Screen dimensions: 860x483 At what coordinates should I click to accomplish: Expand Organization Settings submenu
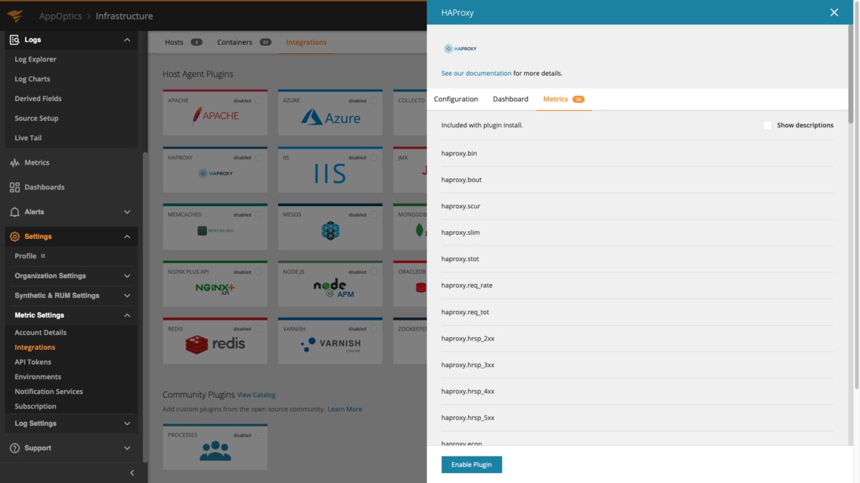[x=127, y=275]
